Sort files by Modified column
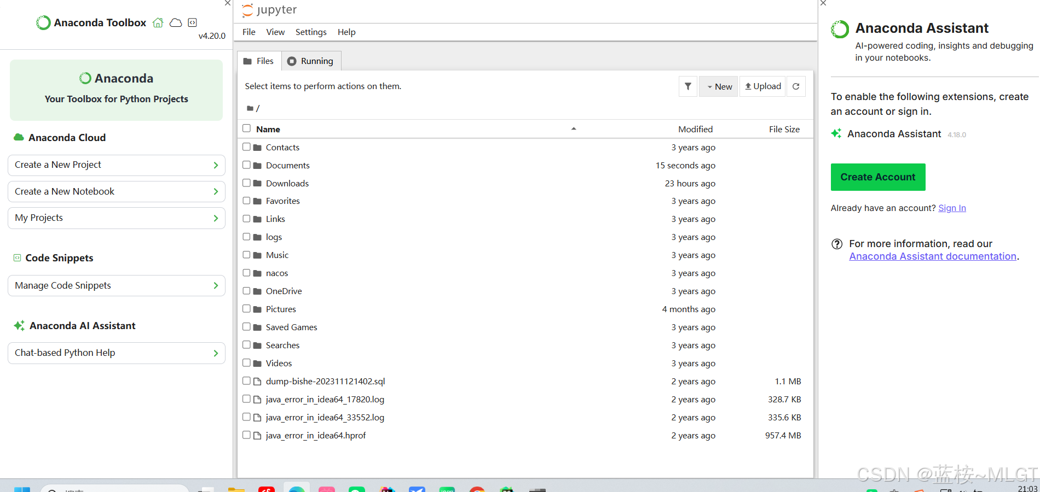1040x492 pixels. (x=695, y=130)
